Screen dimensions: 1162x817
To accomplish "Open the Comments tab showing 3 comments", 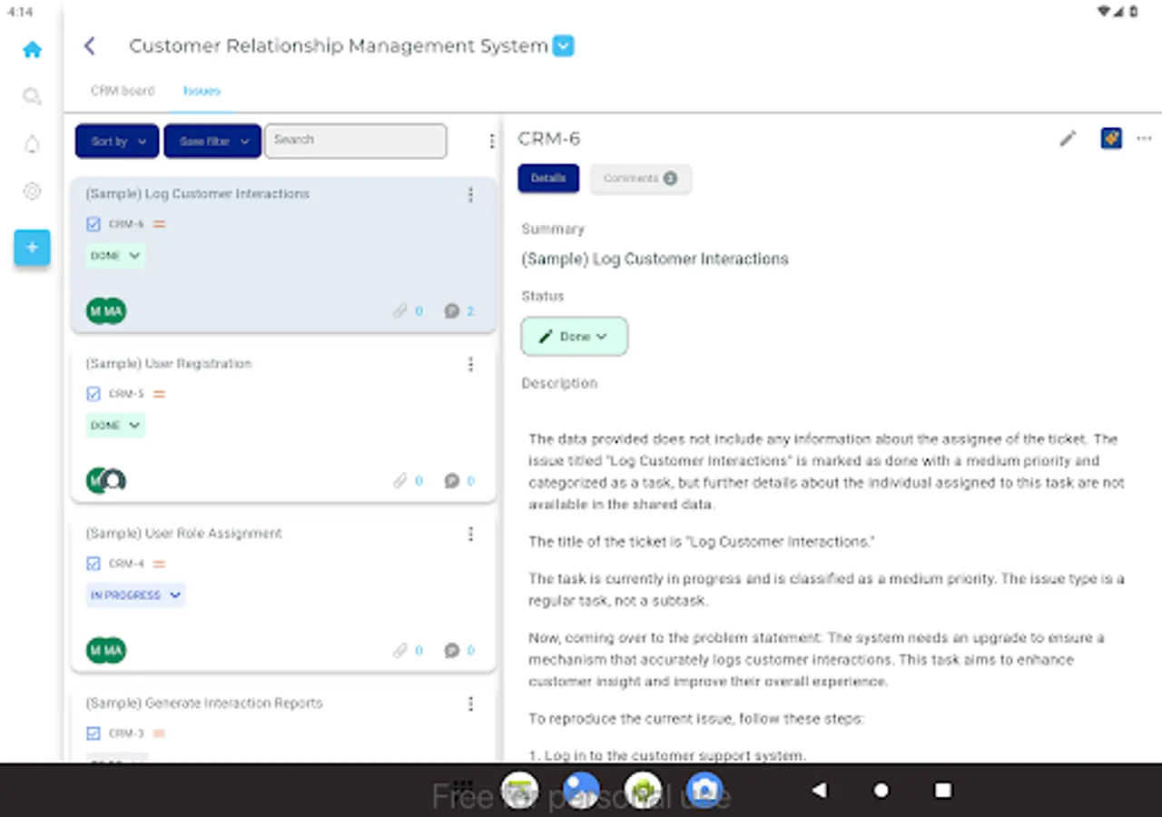I will click(x=641, y=179).
